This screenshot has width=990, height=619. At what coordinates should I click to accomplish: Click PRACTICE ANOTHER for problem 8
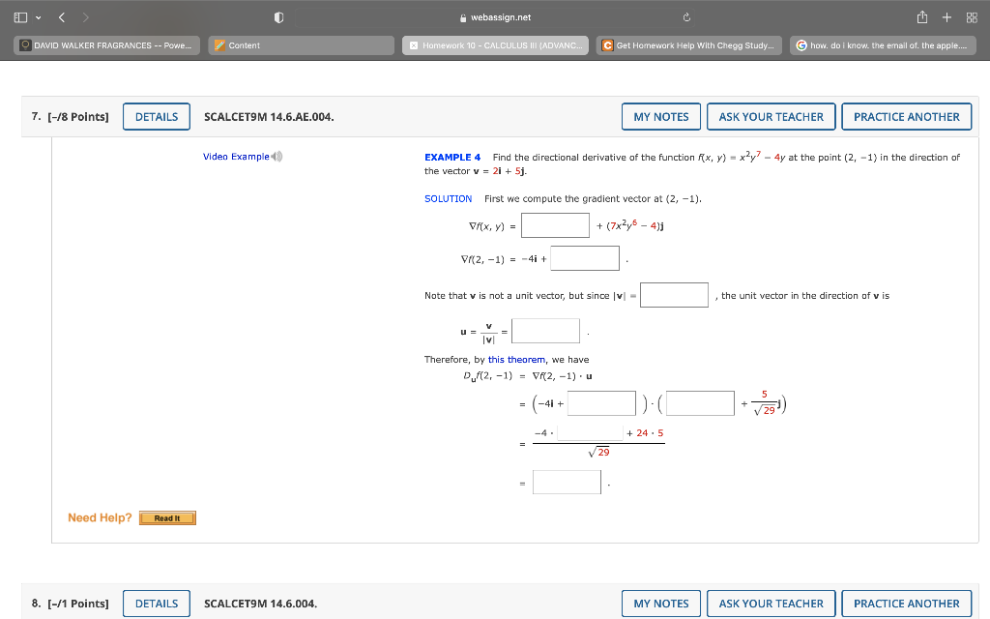(x=906, y=603)
